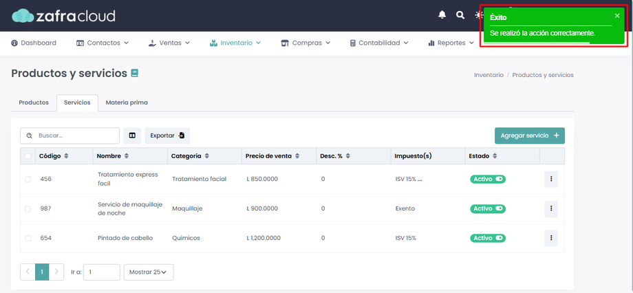Click Productos y servicios breadcrumb

(543, 75)
